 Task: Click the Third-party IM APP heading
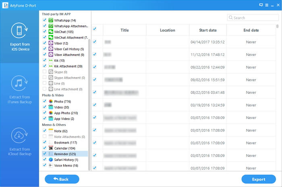(x=56, y=14)
